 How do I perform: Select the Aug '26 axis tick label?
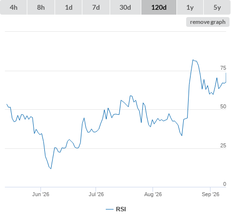click(x=153, y=194)
